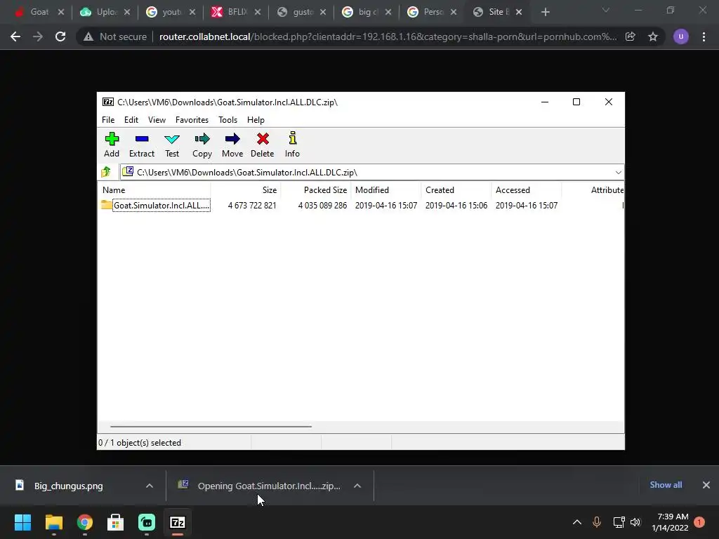Sort the file list by the Name column
Viewport: 719px width, 539px height.
(154, 189)
